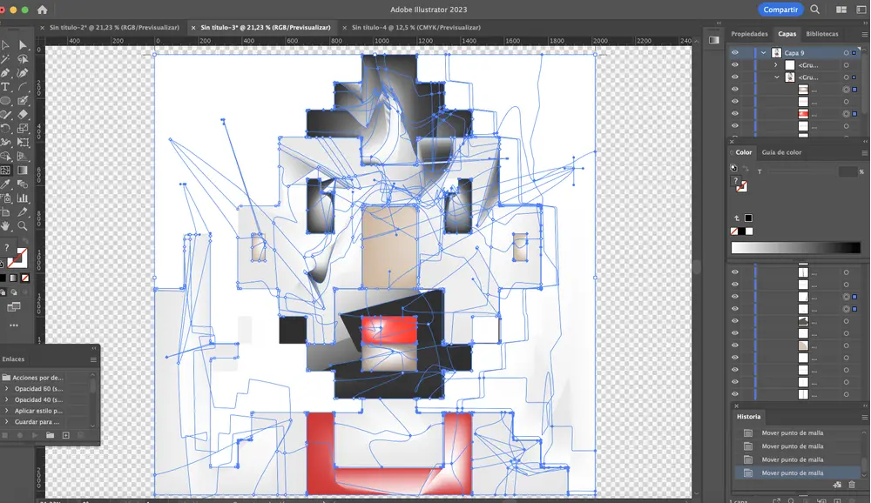Expand the Guardar para action
Image resolution: width=871 pixels, height=503 pixels.
[6, 421]
